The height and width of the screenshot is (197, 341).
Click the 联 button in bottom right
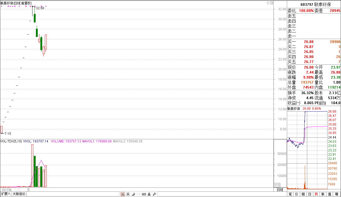pos(323,194)
